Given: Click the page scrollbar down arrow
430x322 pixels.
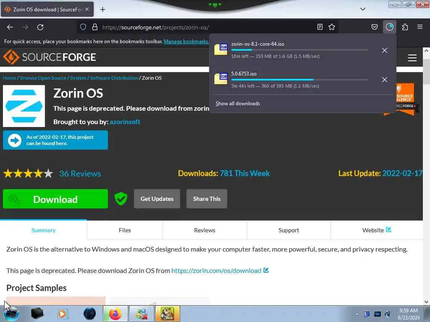Looking at the screenshot, I should tap(426, 302).
